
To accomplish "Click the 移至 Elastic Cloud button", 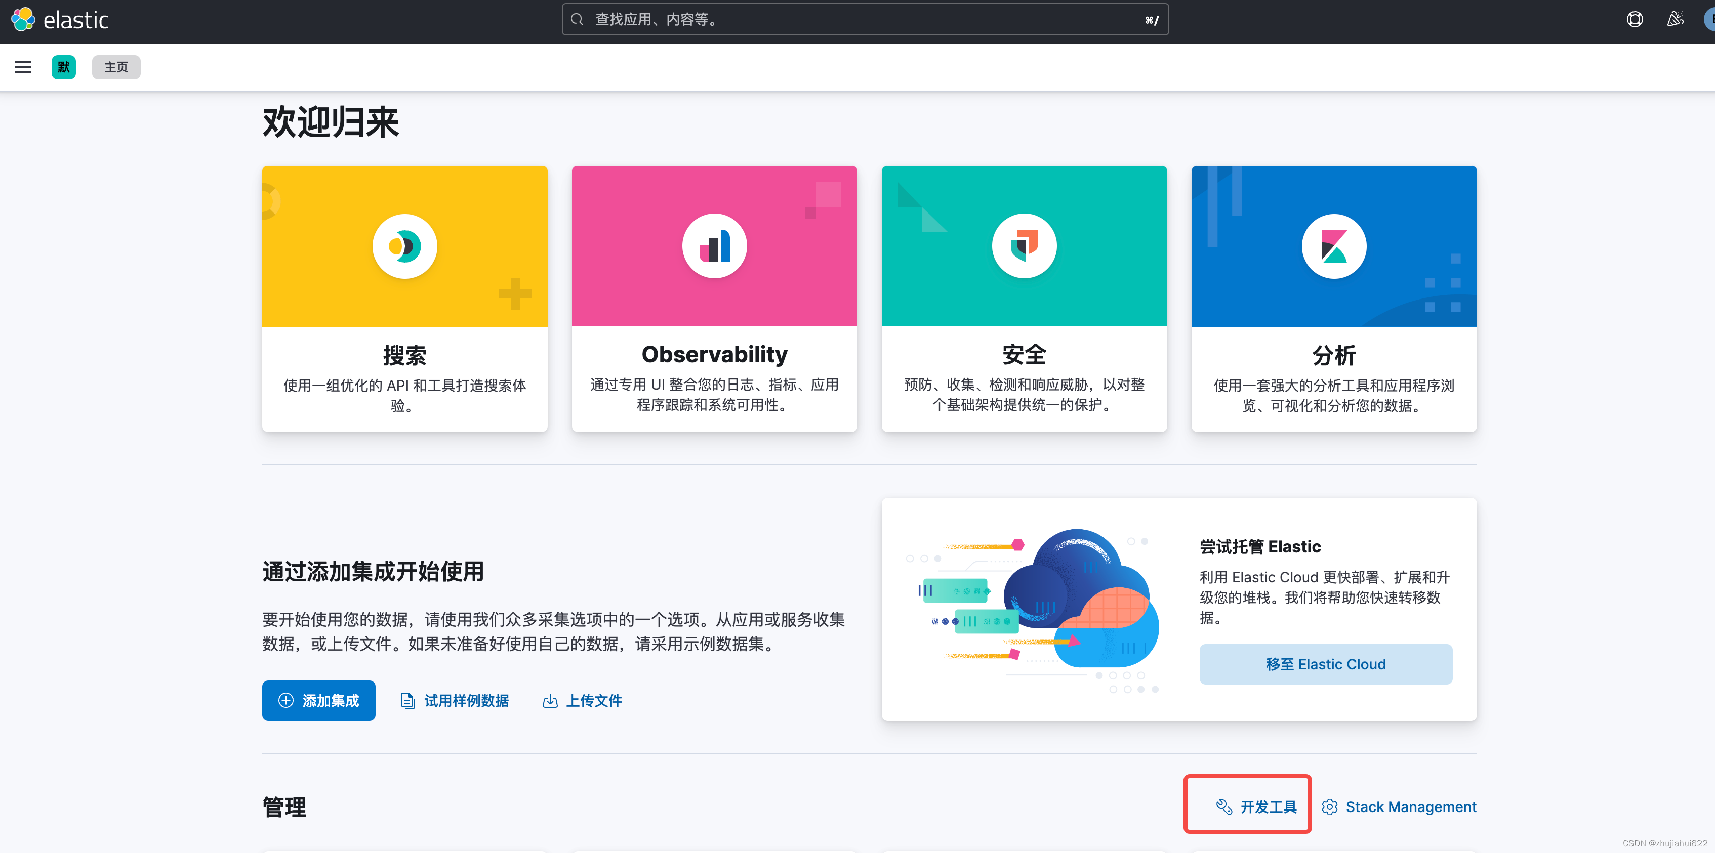I will (x=1326, y=664).
